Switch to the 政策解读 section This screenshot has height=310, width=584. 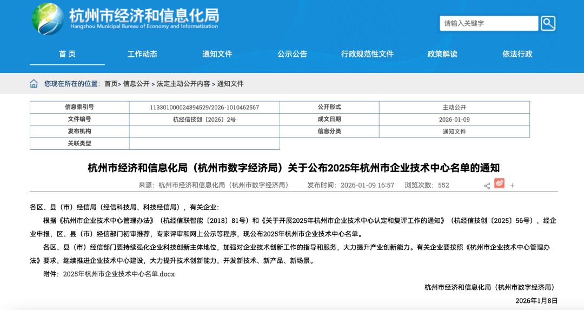coord(442,54)
